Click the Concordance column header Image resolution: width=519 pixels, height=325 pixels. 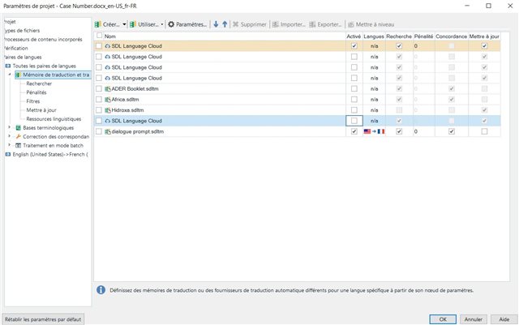[x=452, y=36]
